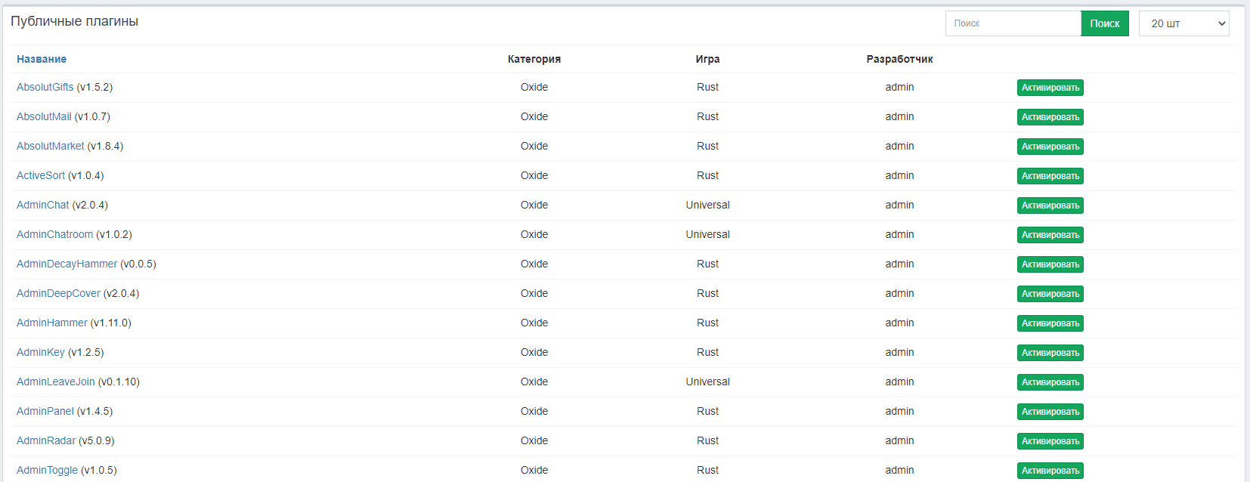Open the ActiveSort plugin link
The width and height of the screenshot is (1250, 482).
coord(41,176)
